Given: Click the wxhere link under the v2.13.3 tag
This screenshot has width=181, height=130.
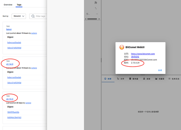Looking at the screenshot, I should (28, 103).
